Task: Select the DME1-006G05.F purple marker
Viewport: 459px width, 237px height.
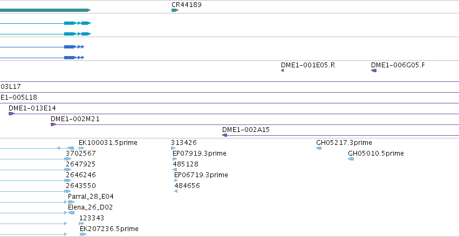Action: [x=374, y=71]
